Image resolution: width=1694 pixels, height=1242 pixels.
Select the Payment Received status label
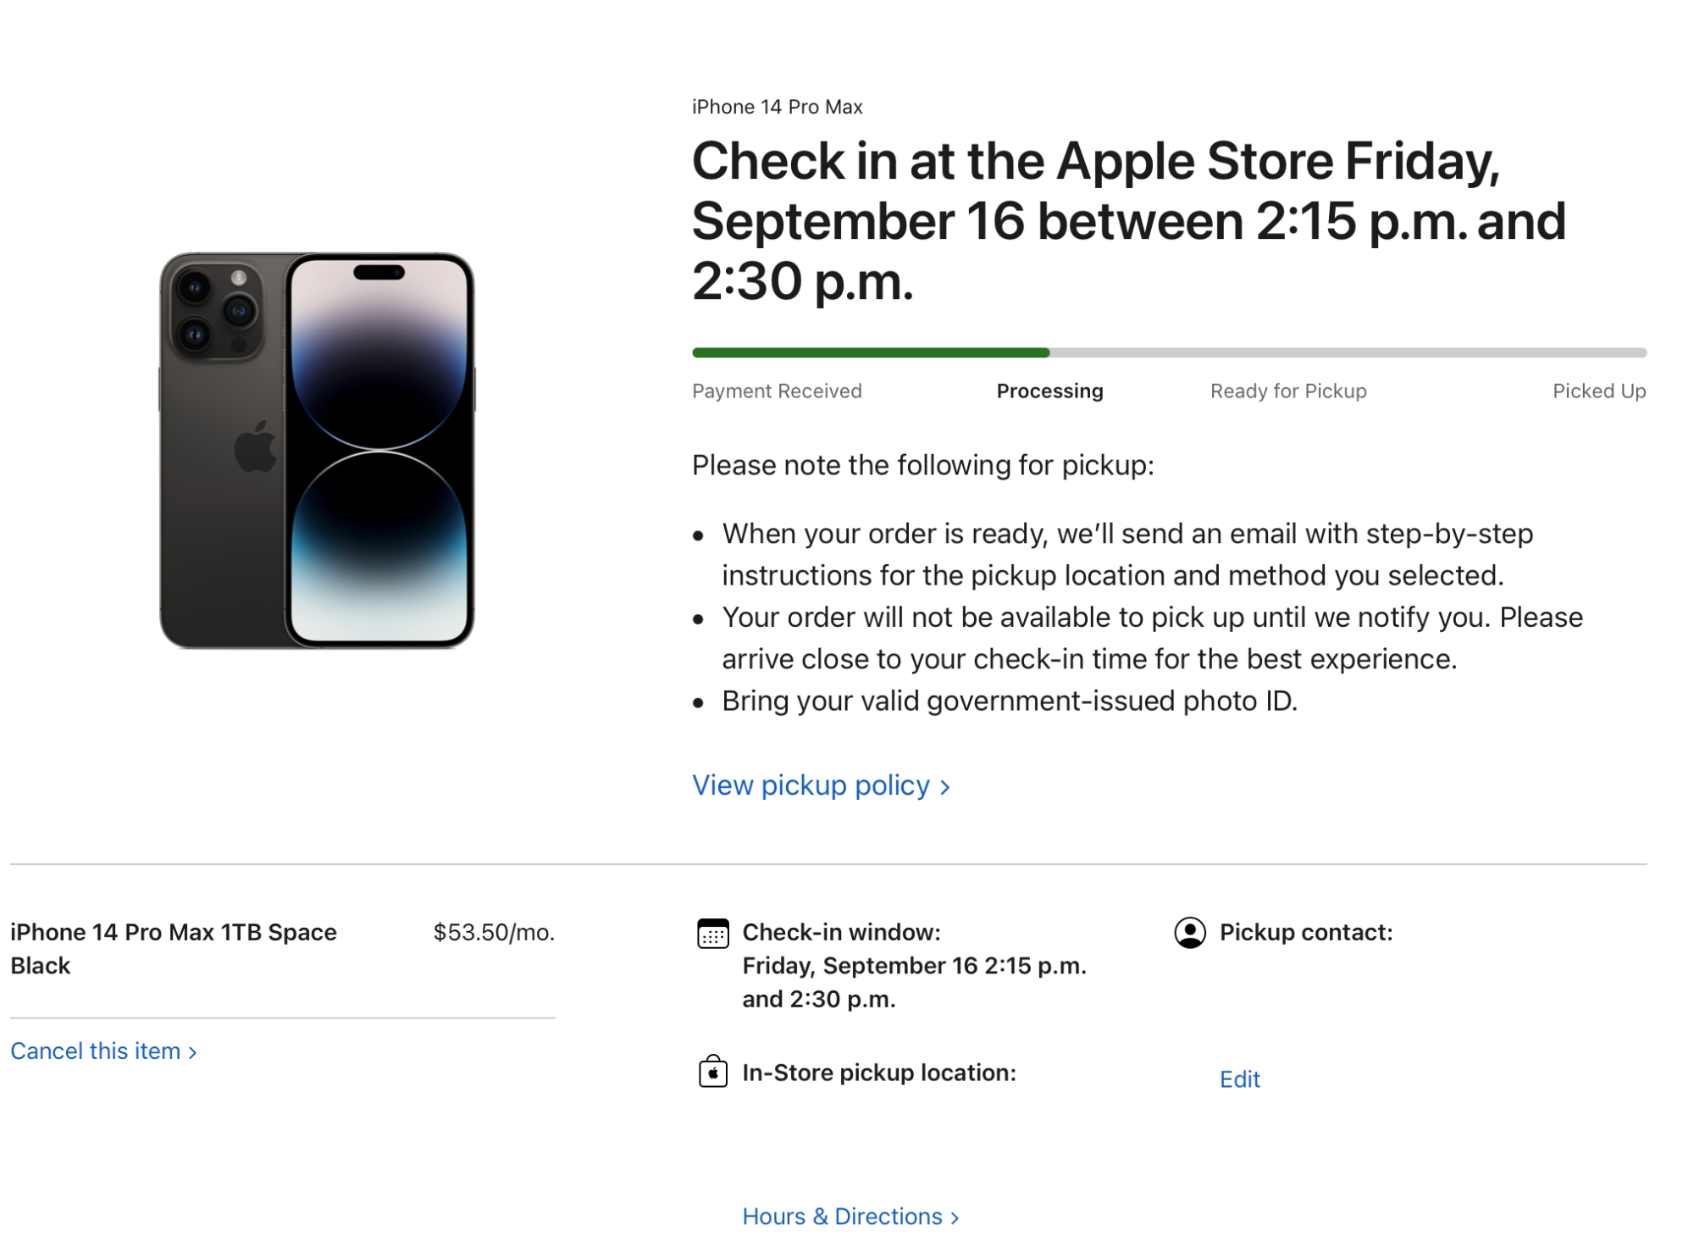(x=777, y=391)
